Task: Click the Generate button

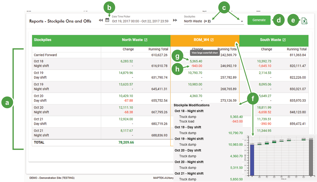Action: click(x=259, y=20)
